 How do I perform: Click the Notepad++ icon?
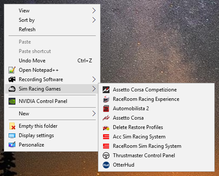(x=12, y=70)
